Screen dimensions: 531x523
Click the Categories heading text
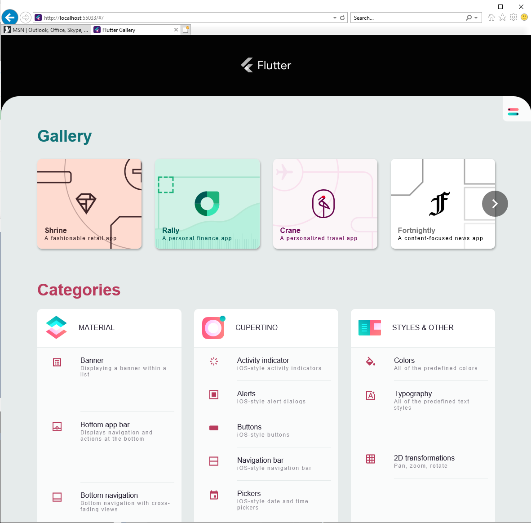click(x=79, y=290)
